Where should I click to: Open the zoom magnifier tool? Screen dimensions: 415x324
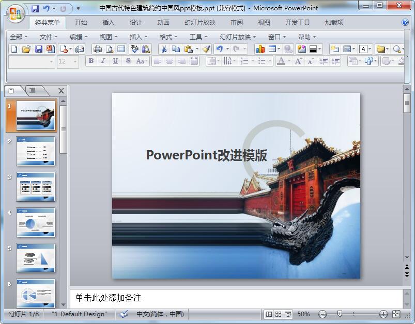pos(396,49)
